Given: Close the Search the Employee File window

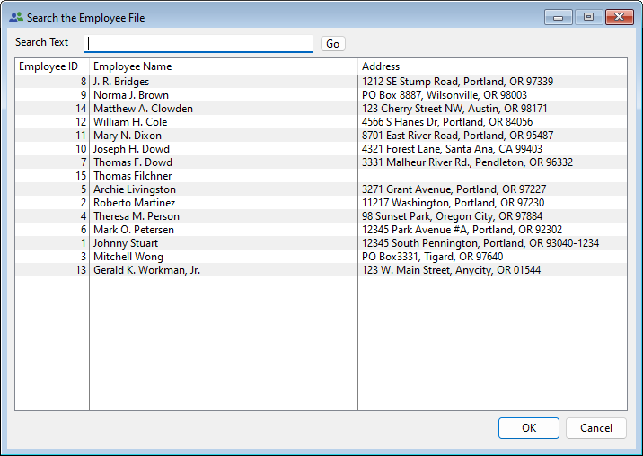Looking at the screenshot, I should coord(619,17).
